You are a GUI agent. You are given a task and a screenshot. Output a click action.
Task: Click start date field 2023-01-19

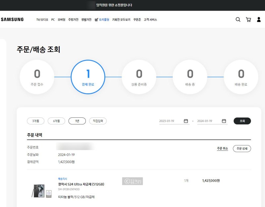[174, 121]
